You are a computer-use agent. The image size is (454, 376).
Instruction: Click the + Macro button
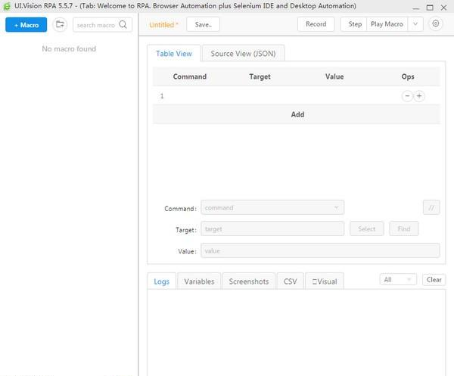pyautogui.click(x=26, y=24)
